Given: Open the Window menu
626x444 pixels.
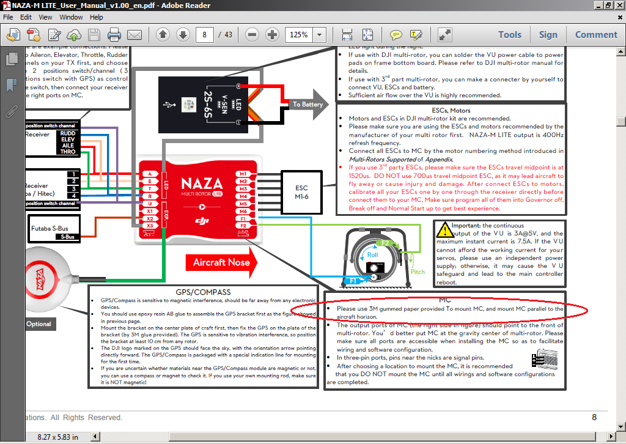Looking at the screenshot, I should [x=71, y=17].
